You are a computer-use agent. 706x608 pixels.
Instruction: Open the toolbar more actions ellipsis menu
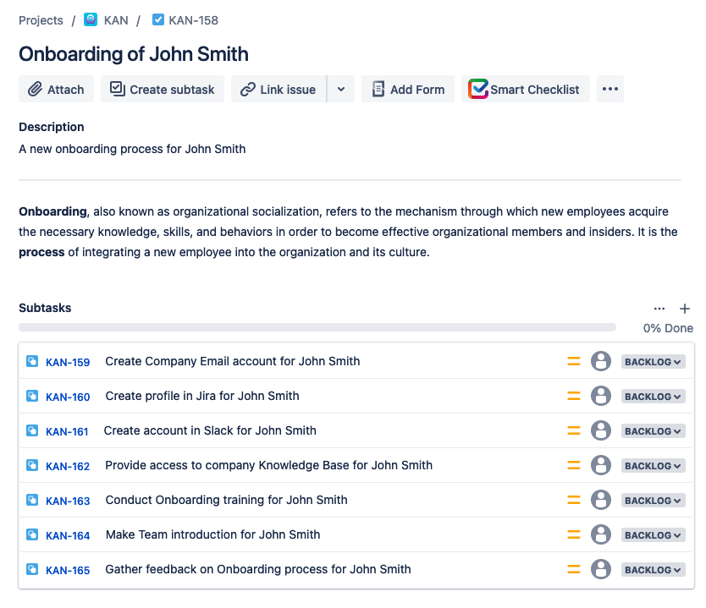pyautogui.click(x=610, y=90)
